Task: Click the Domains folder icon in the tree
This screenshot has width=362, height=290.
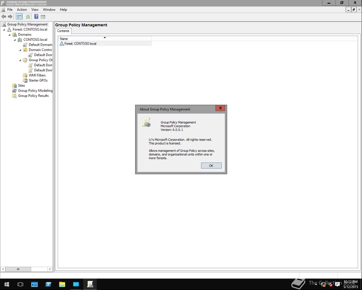Action: 14,35
